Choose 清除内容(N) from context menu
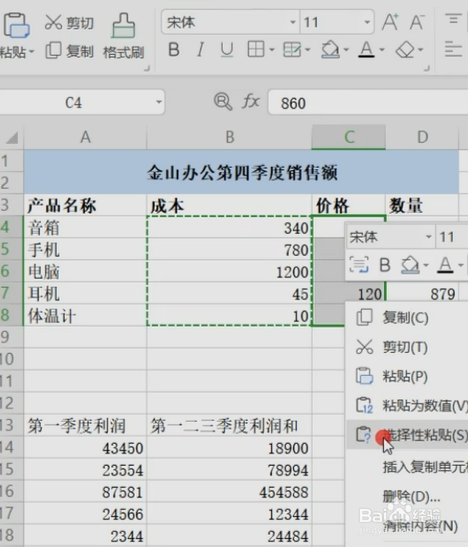This screenshot has height=547, width=468. (408, 526)
